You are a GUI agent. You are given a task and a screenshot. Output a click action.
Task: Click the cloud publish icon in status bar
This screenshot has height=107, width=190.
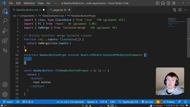point(18,102)
